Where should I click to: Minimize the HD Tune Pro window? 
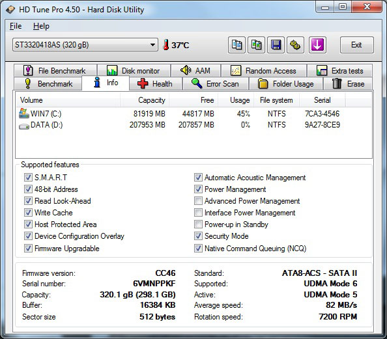(x=325, y=7)
